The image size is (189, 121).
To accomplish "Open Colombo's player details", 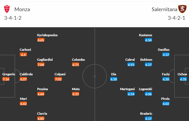I will click(78, 60).
